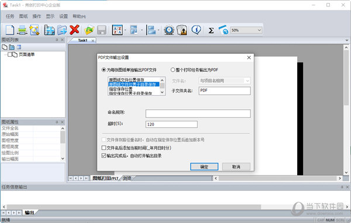Open dropdown arrow beside A-Z sort icon
This screenshot has width=351, height=223.
click(125, 30)
